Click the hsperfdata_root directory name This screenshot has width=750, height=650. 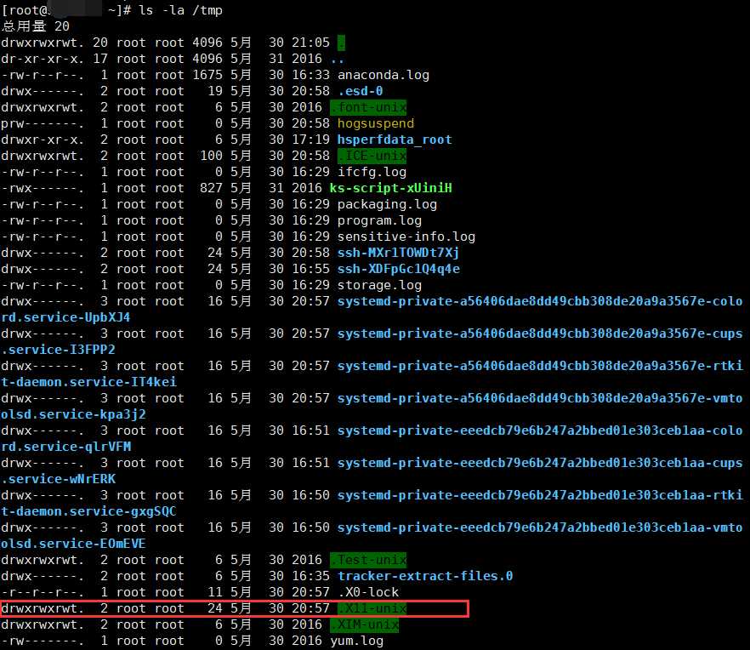395,140
